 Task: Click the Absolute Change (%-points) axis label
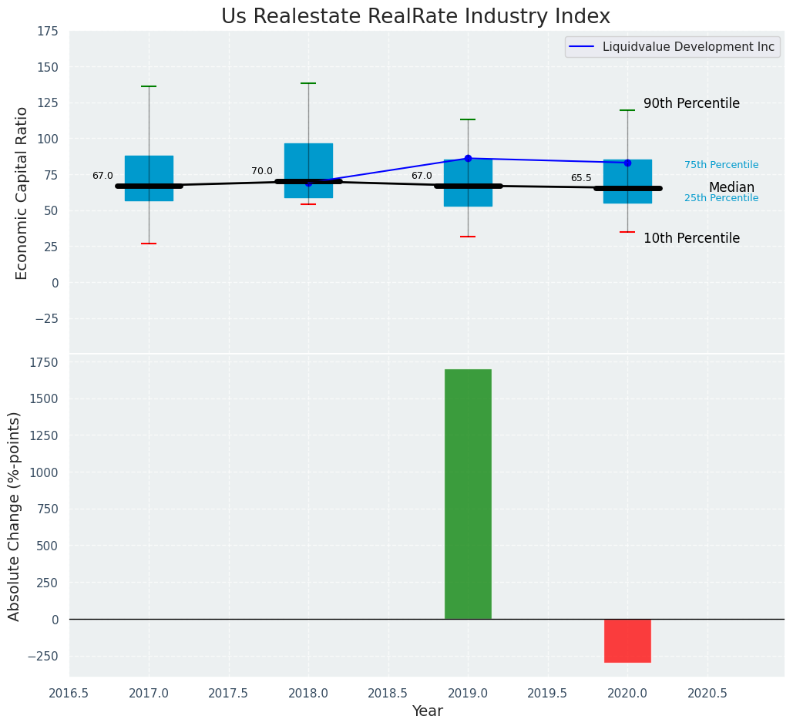(15, 516)
